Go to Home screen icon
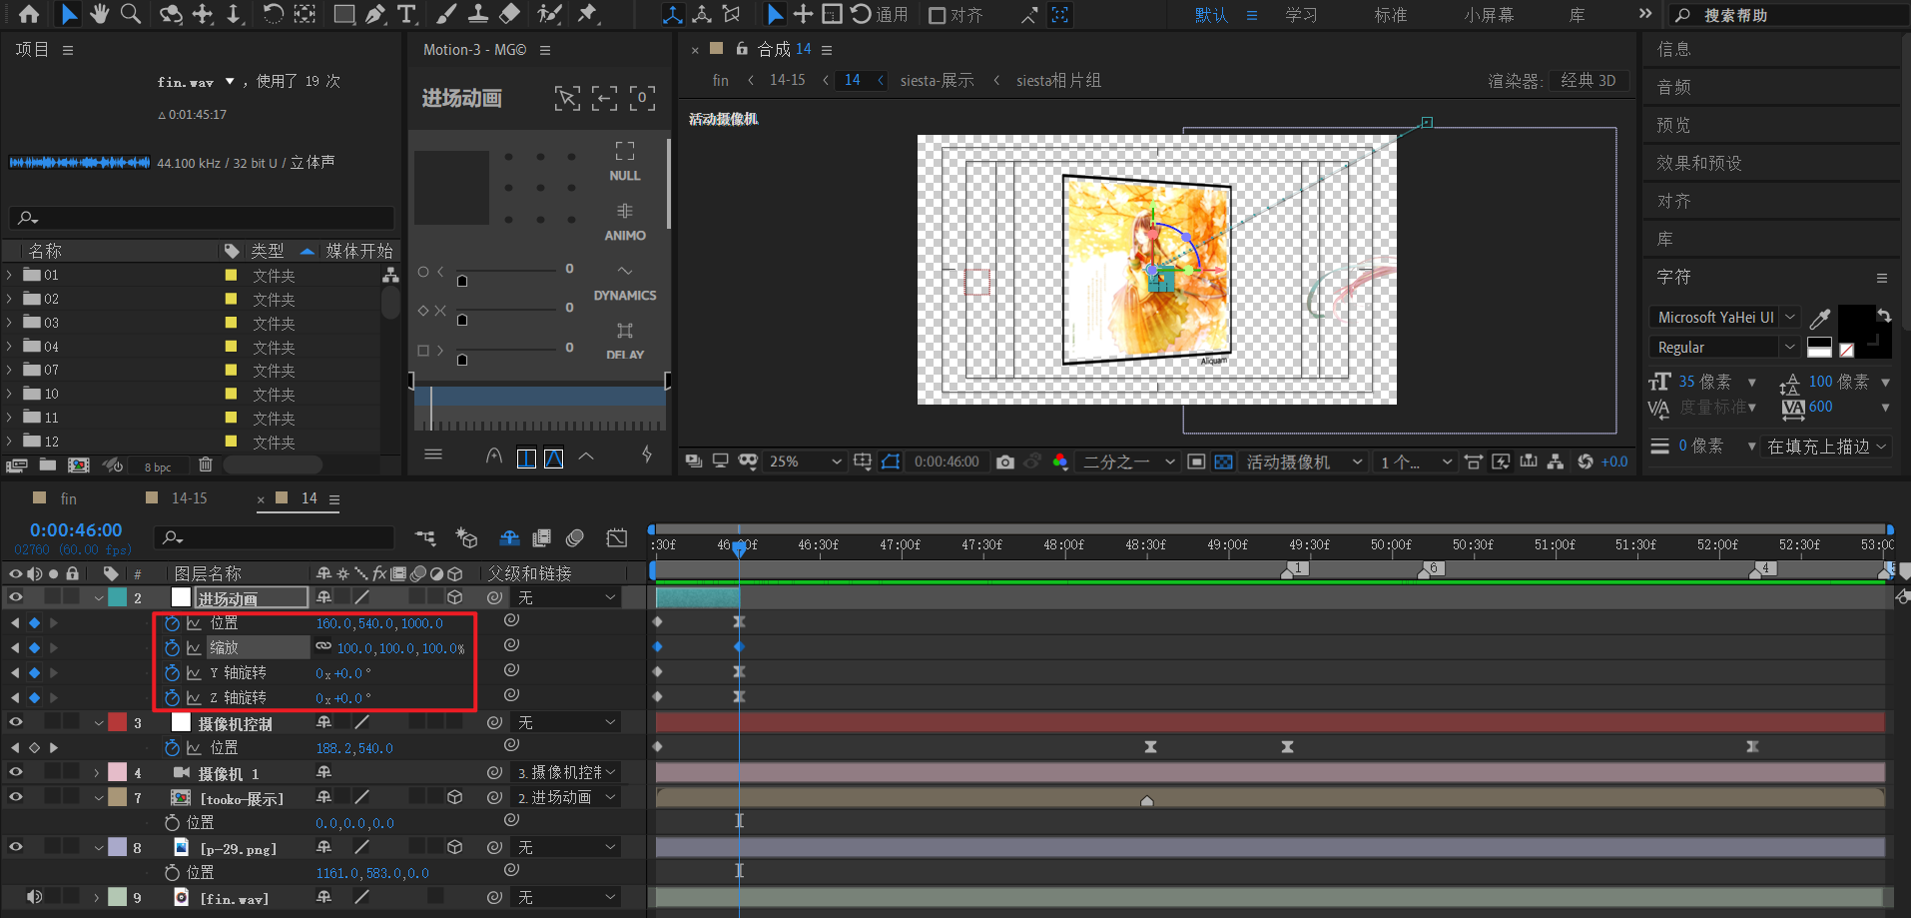Viewport: 1911px width, 918px height. (29, 14)
